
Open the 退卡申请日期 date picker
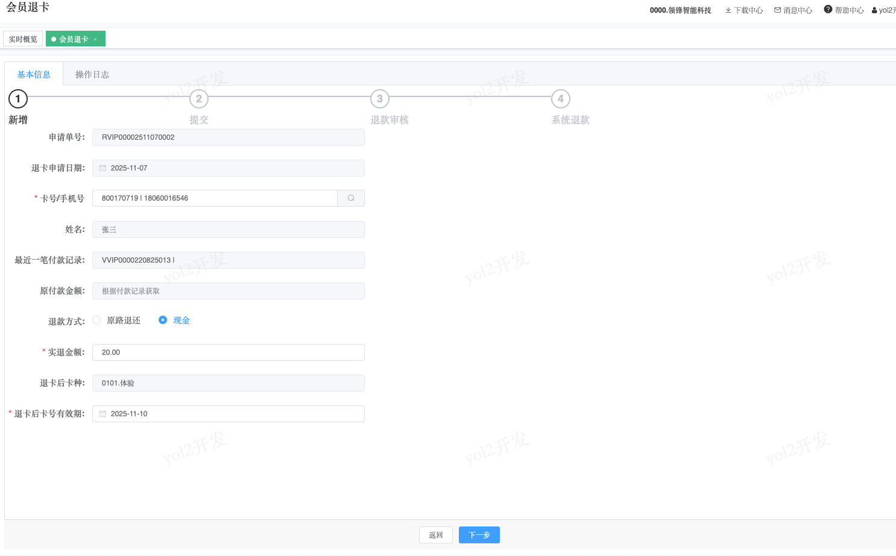[229, 168]
